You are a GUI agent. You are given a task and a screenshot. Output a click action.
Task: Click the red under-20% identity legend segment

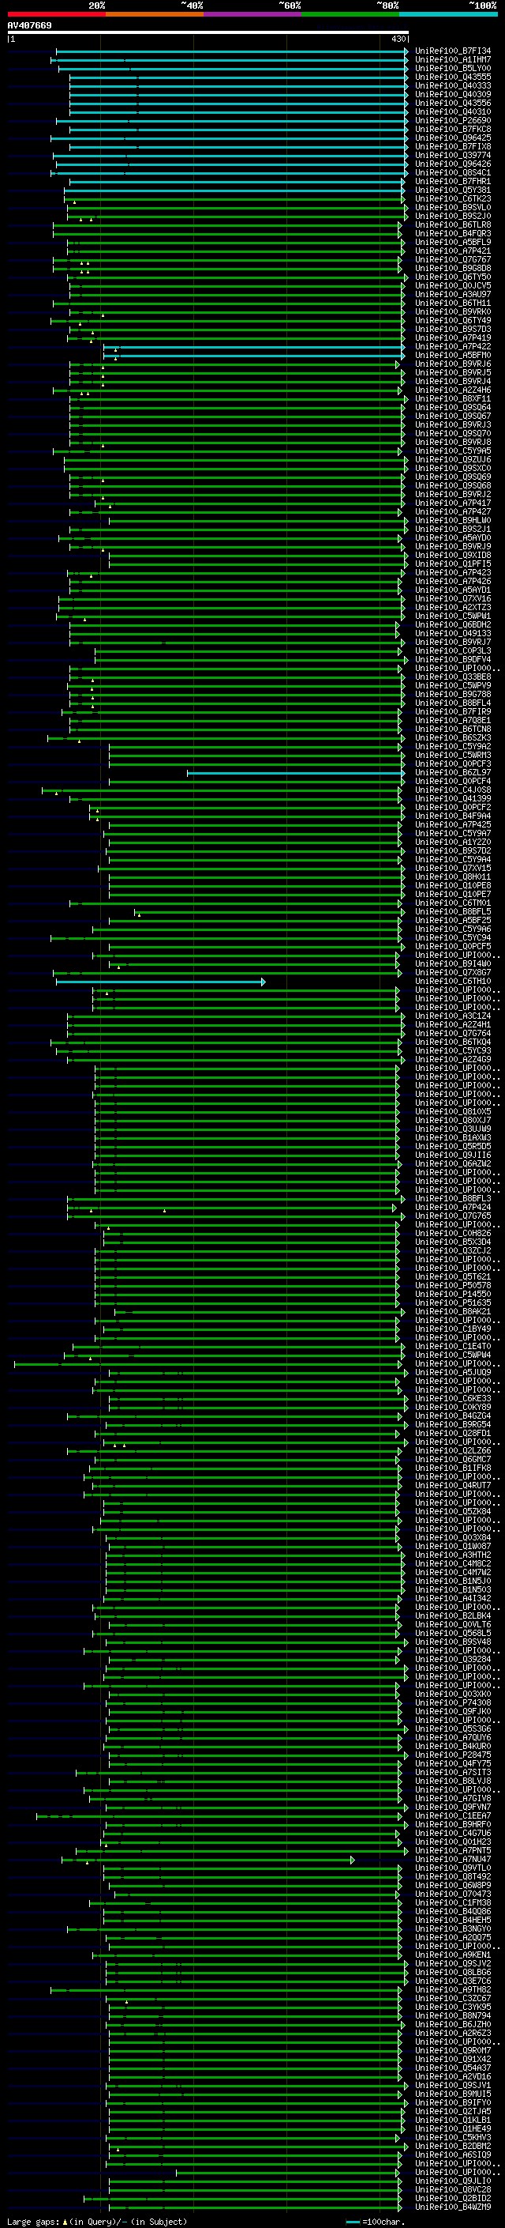tap(56, 14)
